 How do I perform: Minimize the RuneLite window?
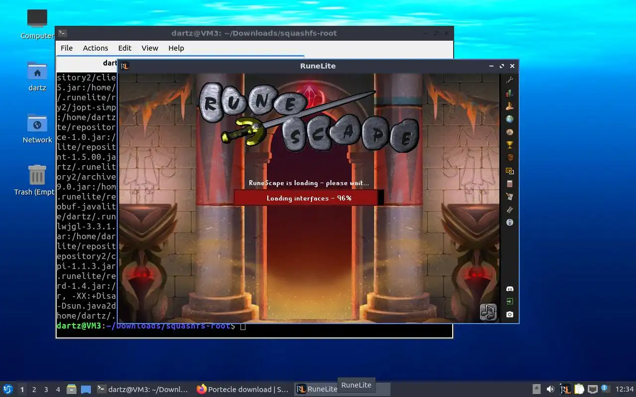[491, 66]
